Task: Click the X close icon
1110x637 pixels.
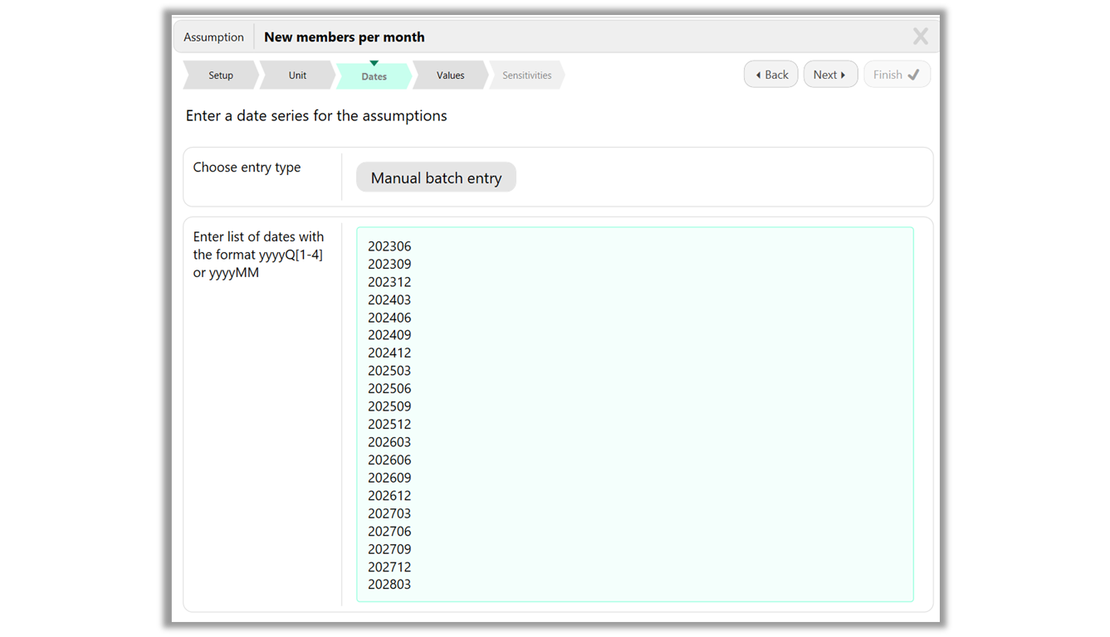Action: (x=920, y=36)
